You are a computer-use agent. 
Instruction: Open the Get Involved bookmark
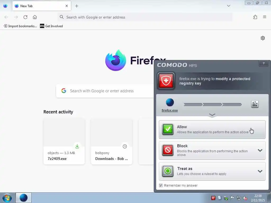coord(51,26)
